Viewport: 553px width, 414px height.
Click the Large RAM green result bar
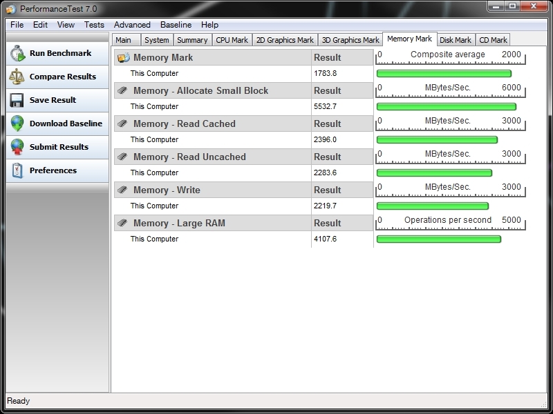(439, 239)
